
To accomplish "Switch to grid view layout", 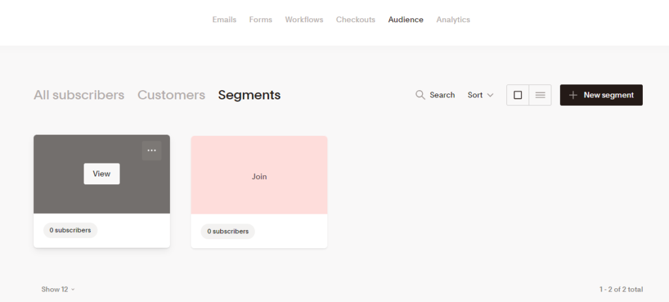I will [517, 95].
